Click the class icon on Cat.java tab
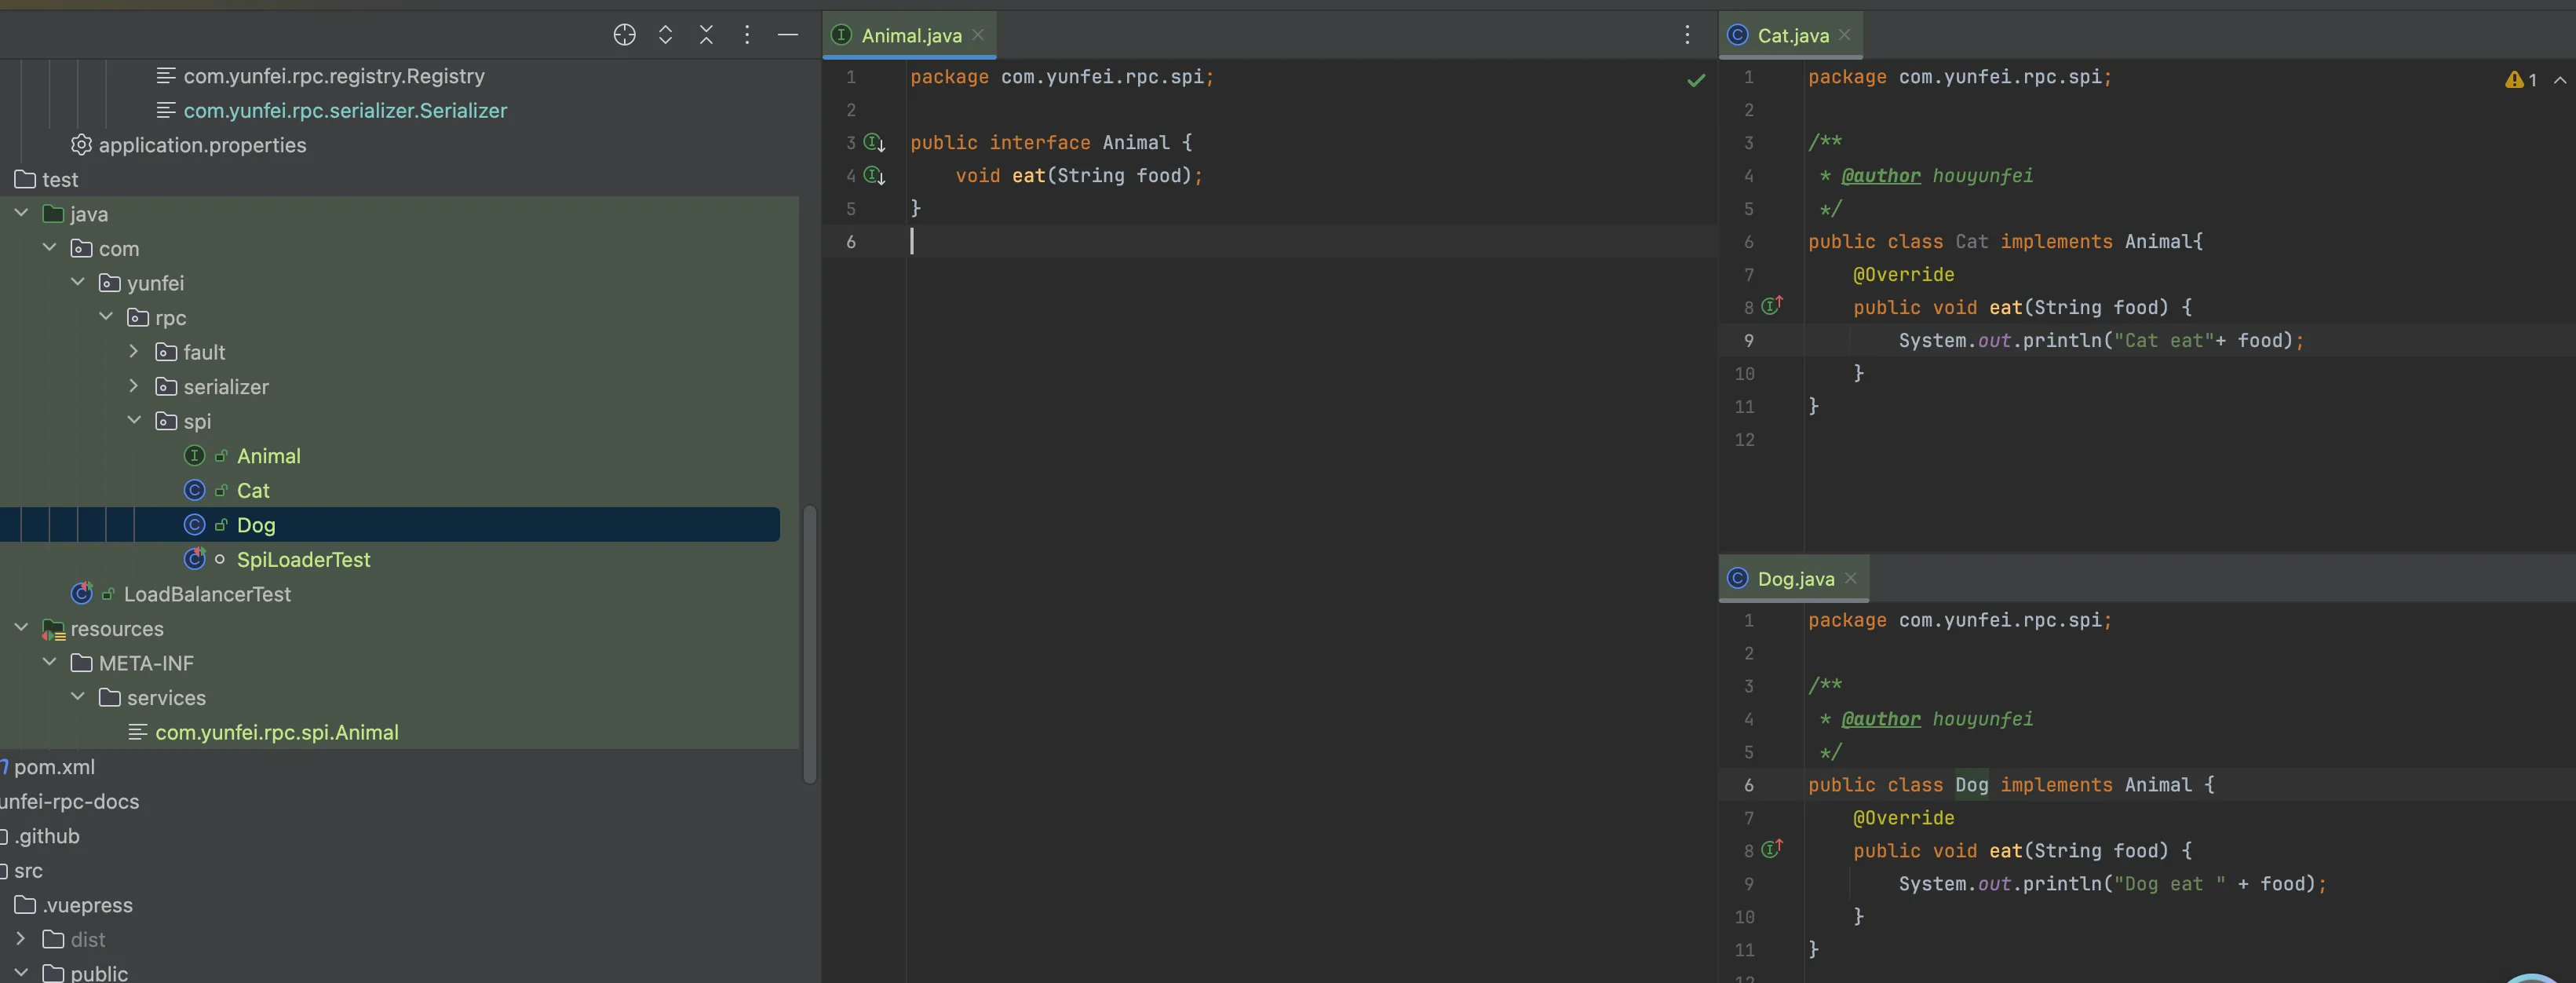 [1738, 35]
